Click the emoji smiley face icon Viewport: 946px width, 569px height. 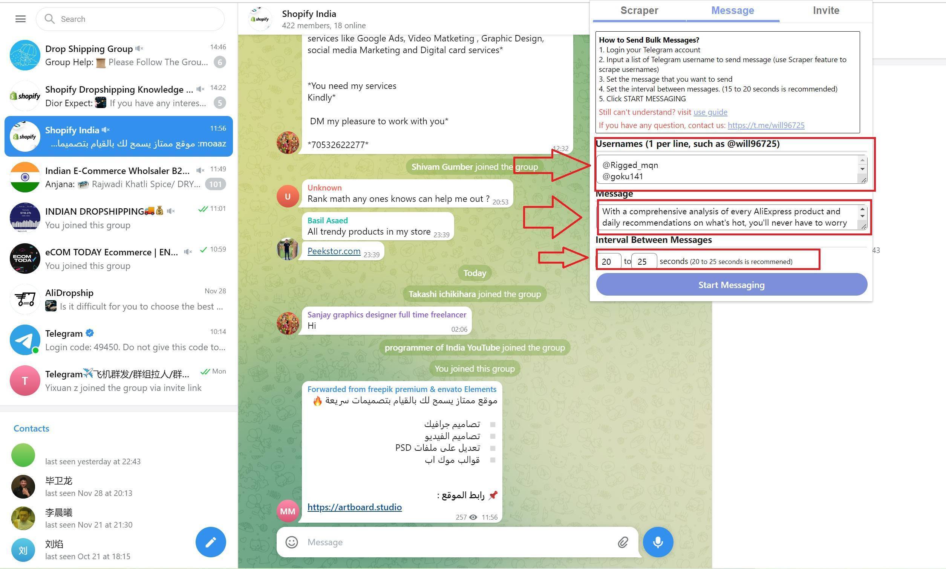pos(292,542)
